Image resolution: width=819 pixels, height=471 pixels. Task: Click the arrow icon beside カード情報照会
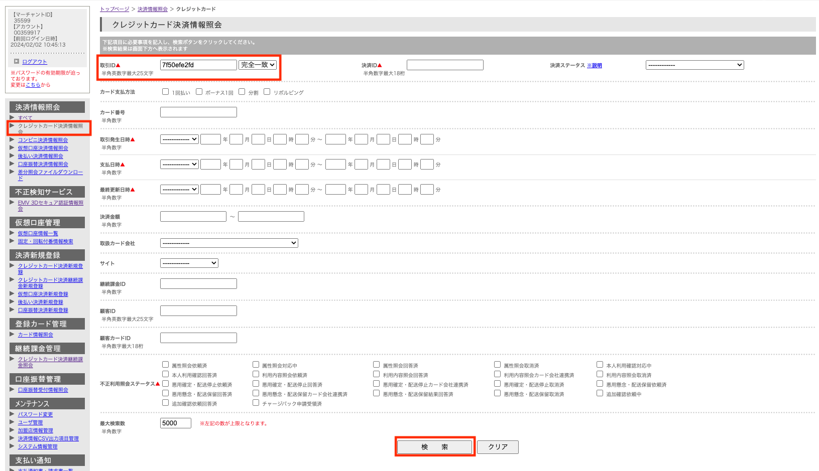(12, 334)
